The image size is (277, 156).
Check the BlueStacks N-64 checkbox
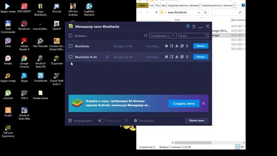pyautogui.click(x=71, y=57)
